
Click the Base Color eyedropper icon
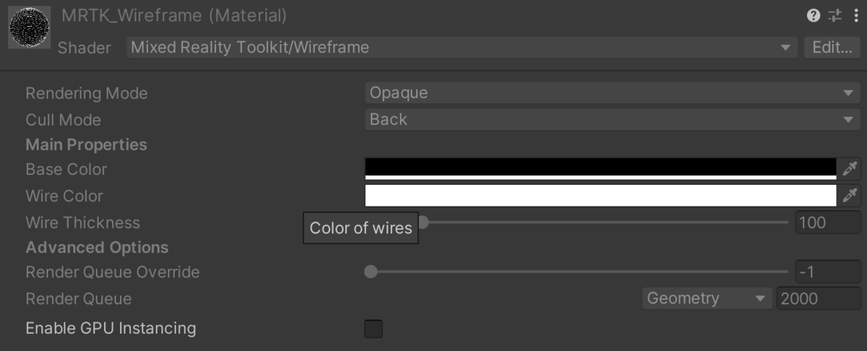[849, 169]
